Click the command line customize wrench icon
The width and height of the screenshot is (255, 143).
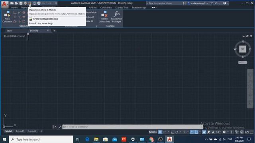[x=60, y=127]
